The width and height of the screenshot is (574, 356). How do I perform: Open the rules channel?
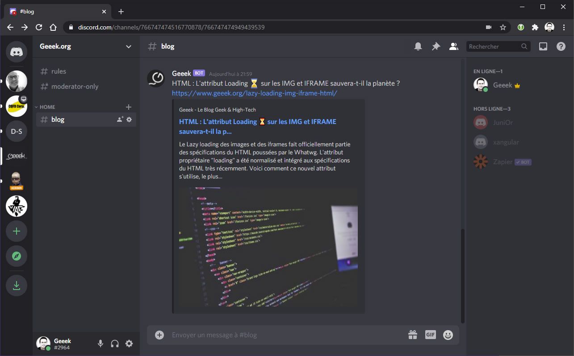pyautogui.click(x=86, y=71)
